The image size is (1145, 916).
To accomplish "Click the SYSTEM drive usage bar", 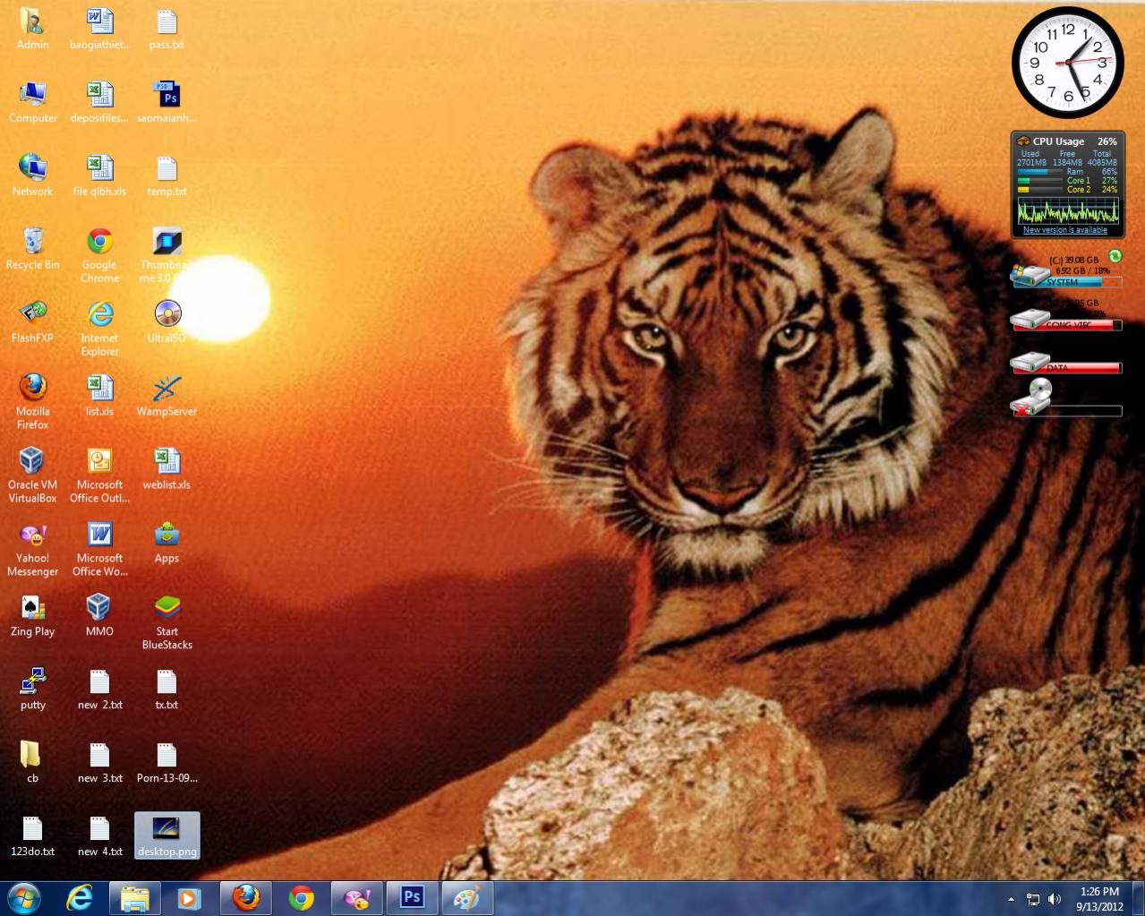I will (1083, 282).
